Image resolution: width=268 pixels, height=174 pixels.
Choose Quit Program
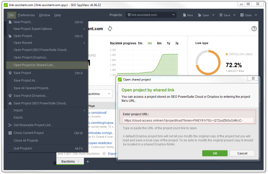pos(47,148)
